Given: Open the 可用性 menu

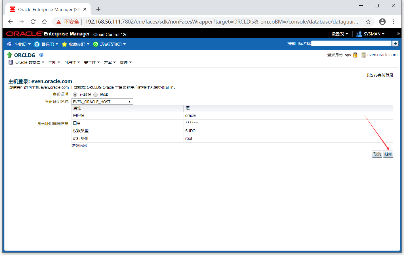Looking at the screenshot, I should click(x=72, y=62).
